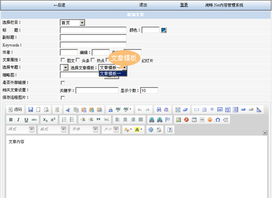This screenshot has width=272, height=198.
Task: Click the Select All icon
Action: [x=178, y=109]
